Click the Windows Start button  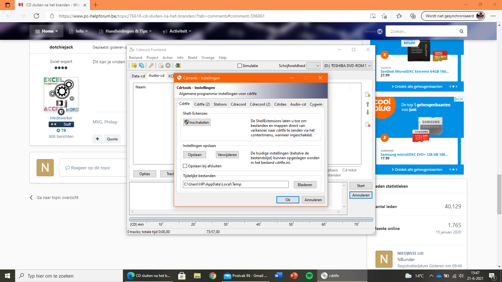(x=8, y=276)
